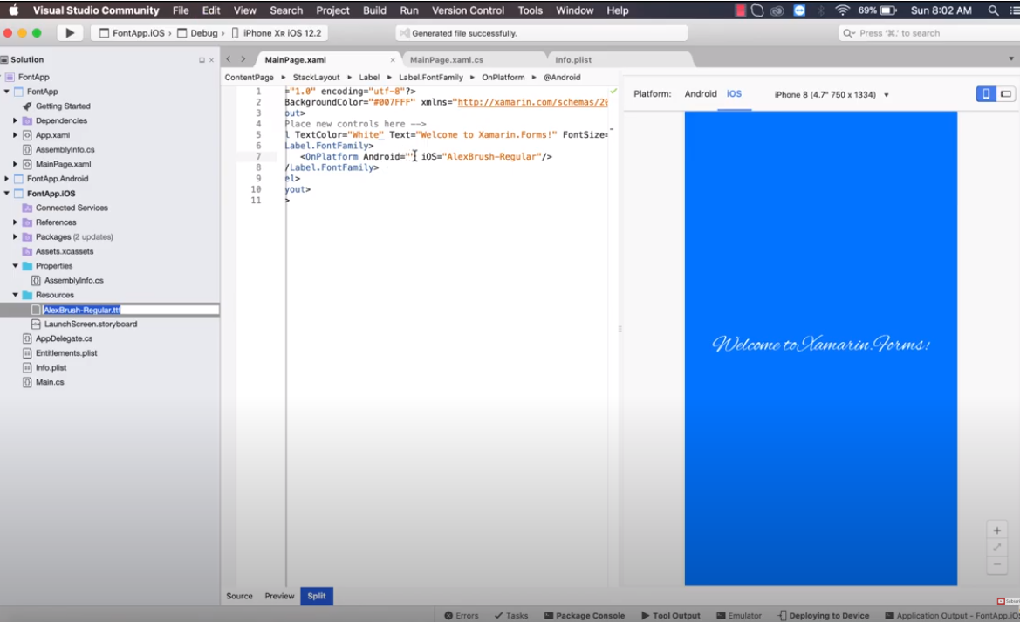The image size is (1020, 622).
Task: Collapse the FontApp project node
Action: [x=6, y=92]
